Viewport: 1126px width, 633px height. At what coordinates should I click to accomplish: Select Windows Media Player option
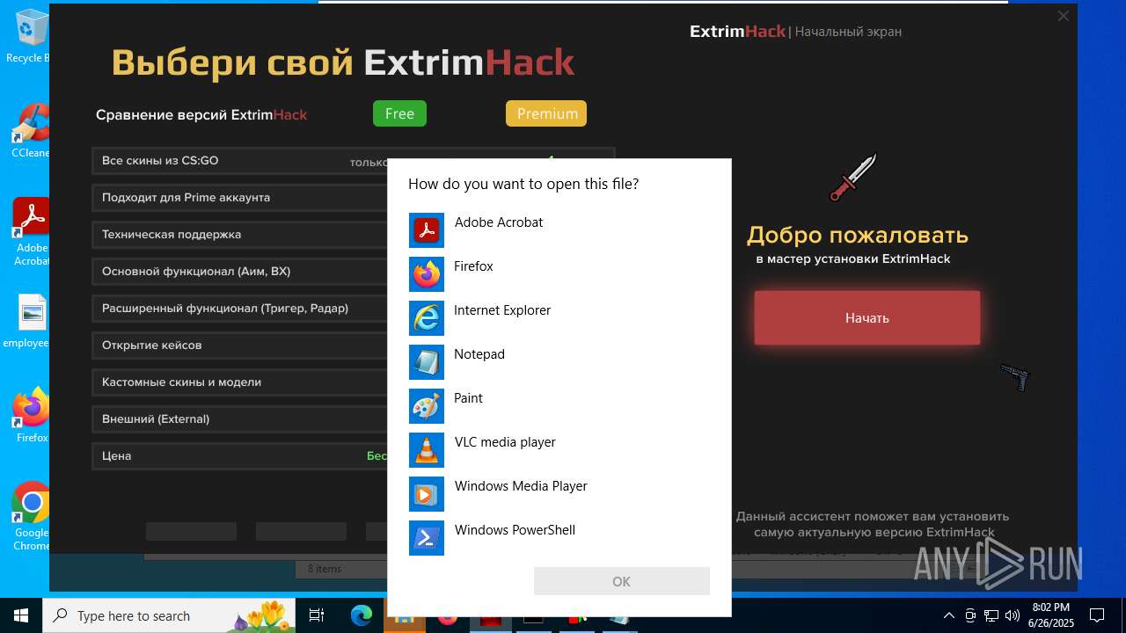coord(559,494)
